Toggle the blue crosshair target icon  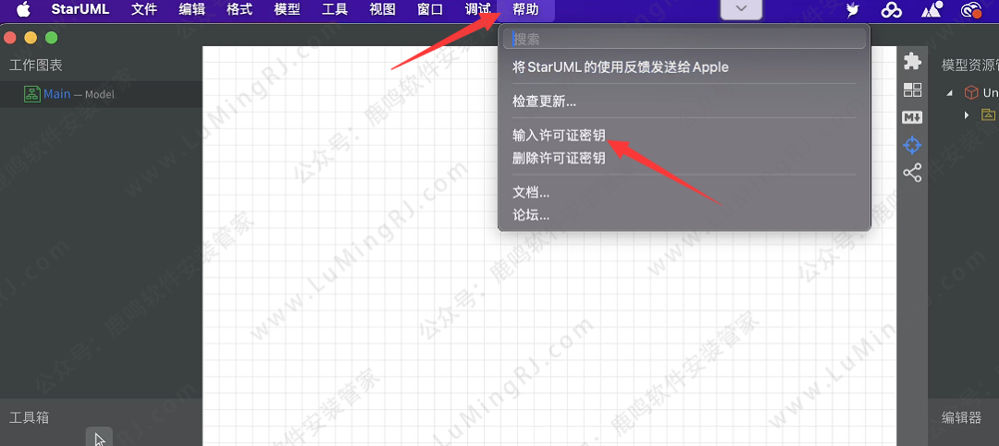point(912,145)
